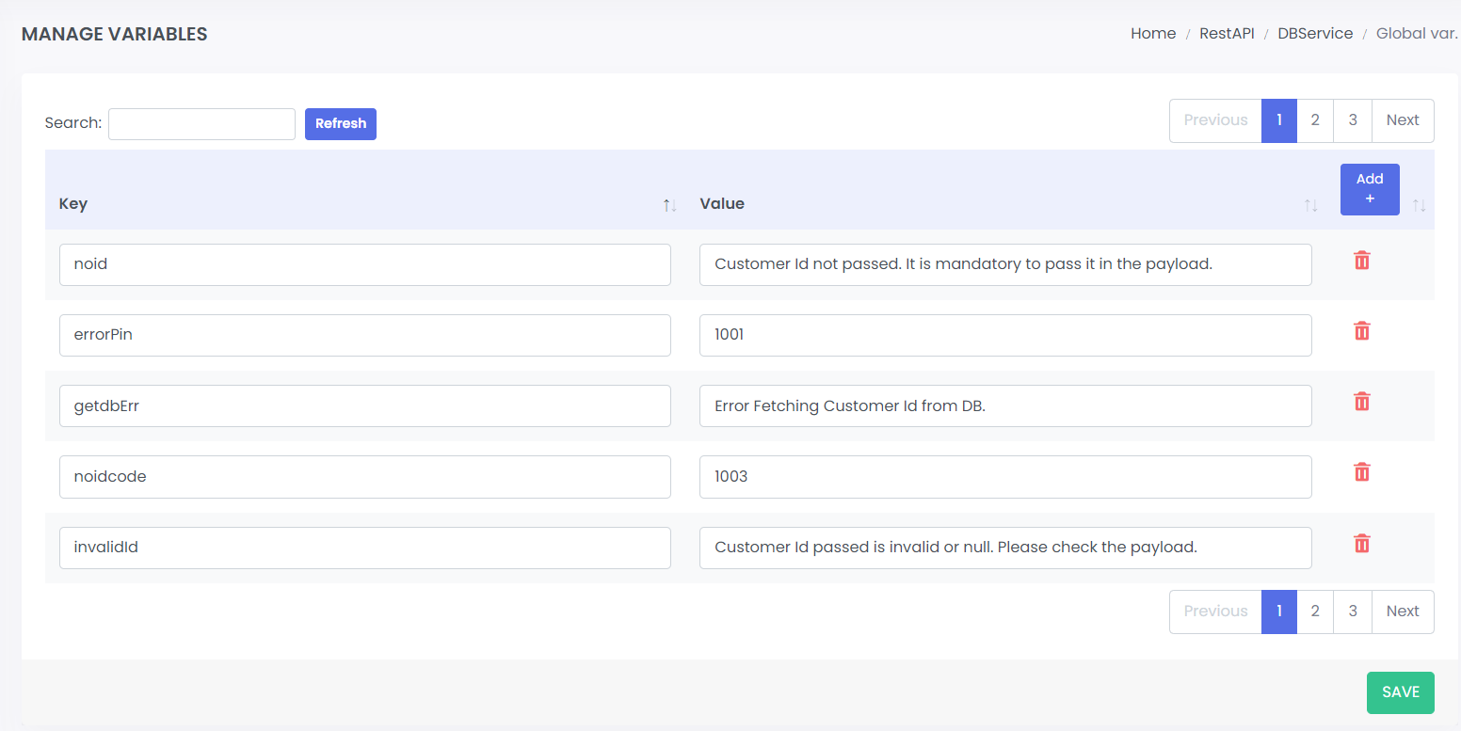Viewport: 1461px width, 731px height.
Task: Save the variable changes
Action: [1400, 692]
